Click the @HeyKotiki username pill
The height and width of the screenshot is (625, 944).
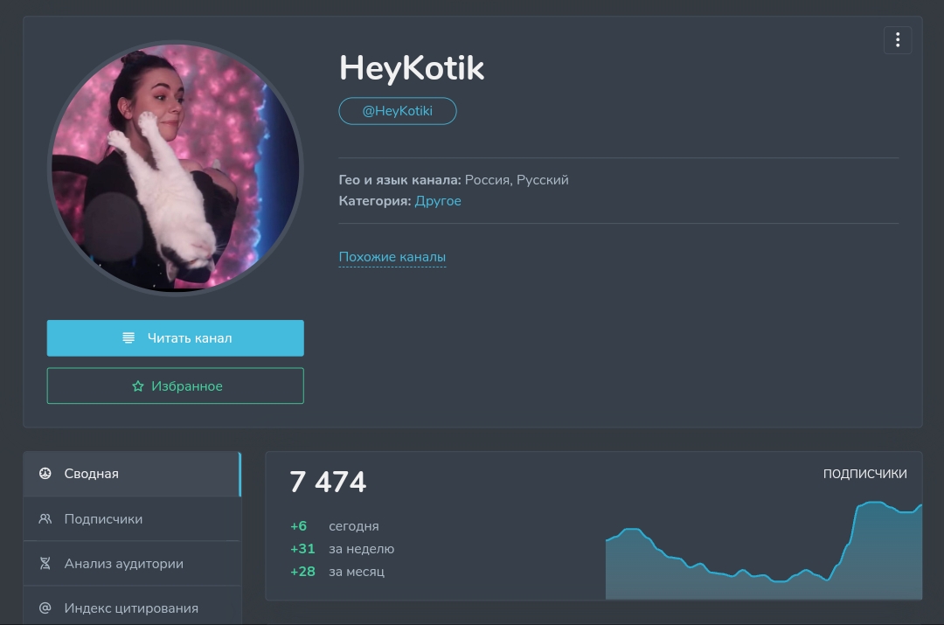coord(397,111)
